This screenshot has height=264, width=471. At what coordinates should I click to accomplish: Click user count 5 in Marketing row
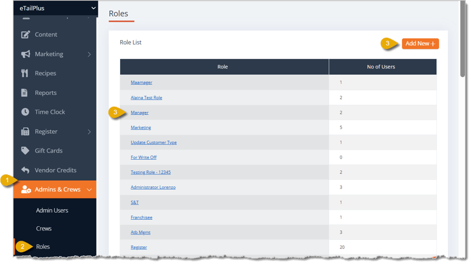[x=341, y=127]
